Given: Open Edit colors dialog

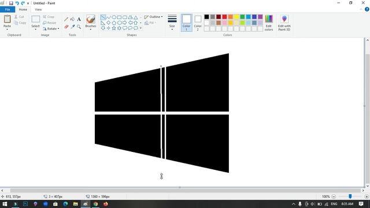Looking at the screenshot, I should (269, 23).
